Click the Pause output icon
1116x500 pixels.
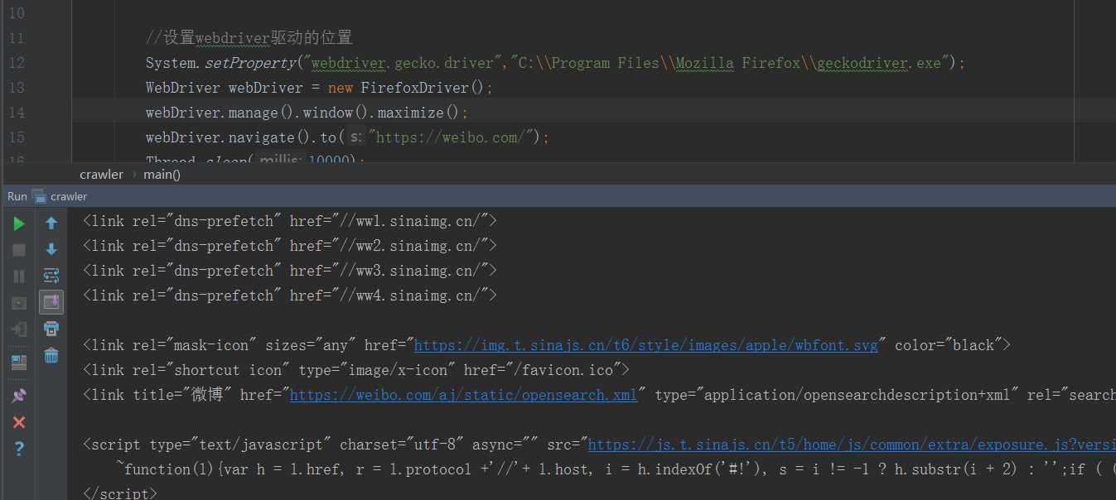(x=18, y=276)
